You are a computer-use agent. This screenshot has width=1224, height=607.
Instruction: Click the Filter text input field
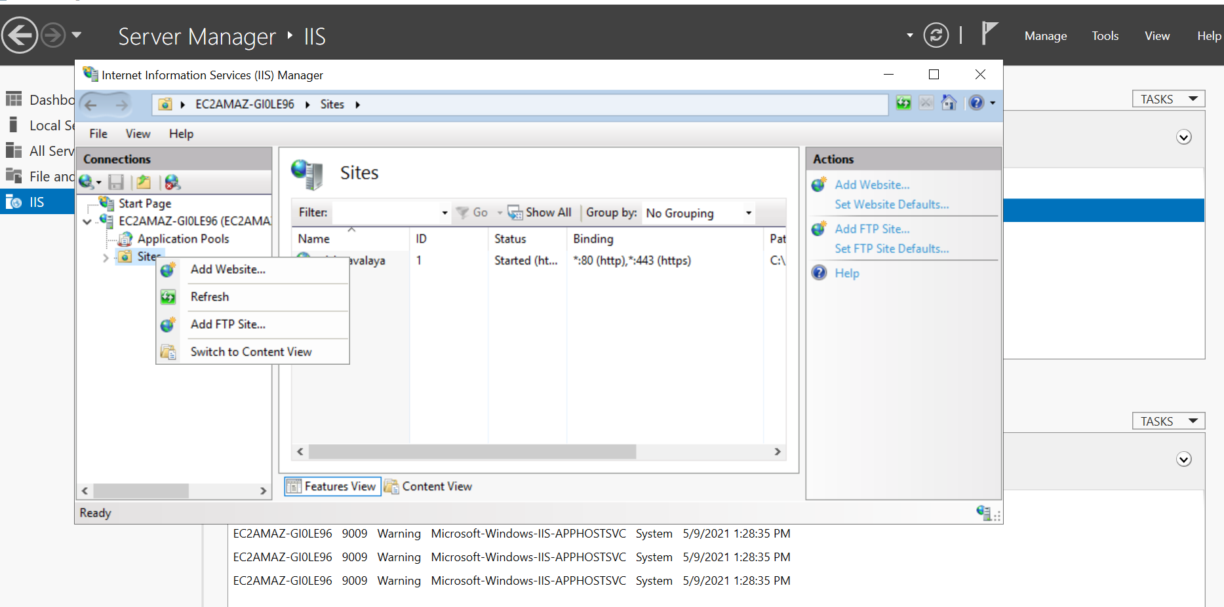tap(385, 213)
